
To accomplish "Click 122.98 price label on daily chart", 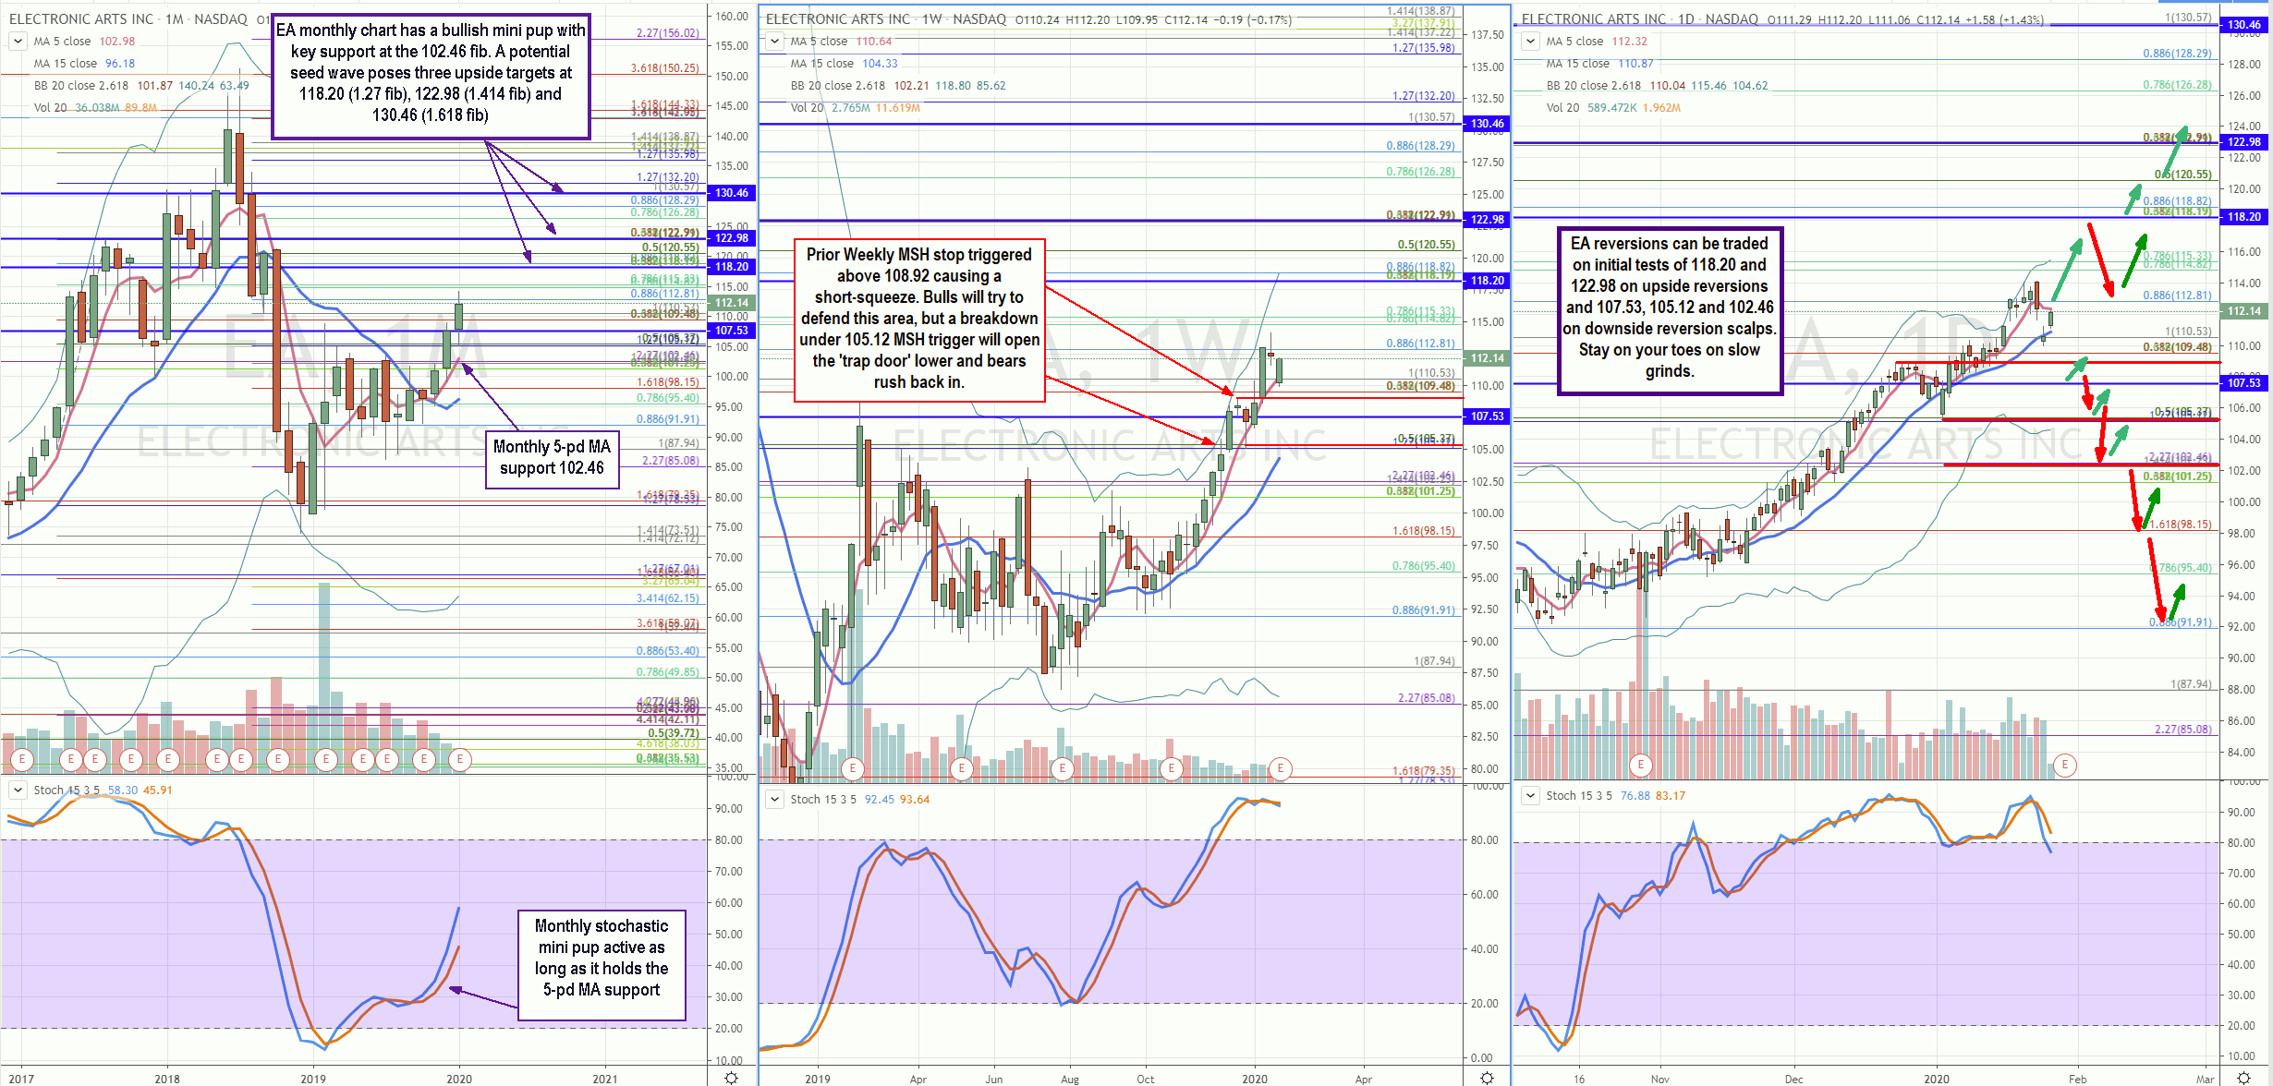I will (2244, 142).
